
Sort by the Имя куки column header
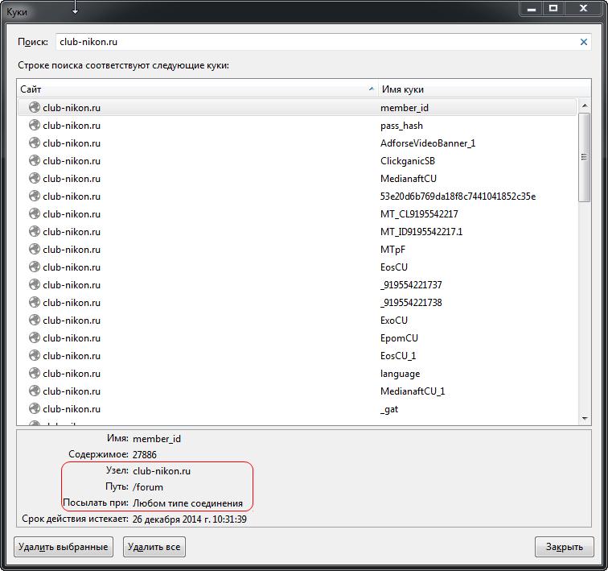[x=484, y=89]
